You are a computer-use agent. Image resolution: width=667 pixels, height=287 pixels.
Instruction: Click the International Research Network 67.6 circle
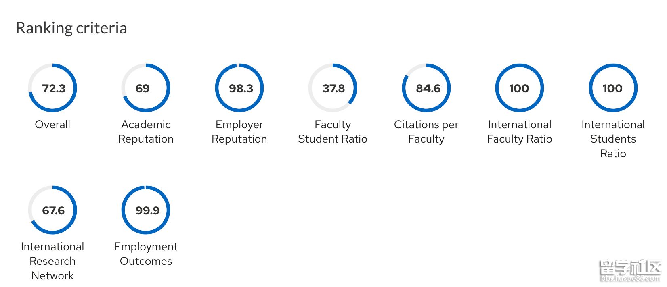52,210
